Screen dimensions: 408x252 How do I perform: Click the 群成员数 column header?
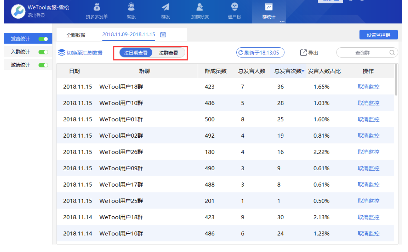(216, 71)
